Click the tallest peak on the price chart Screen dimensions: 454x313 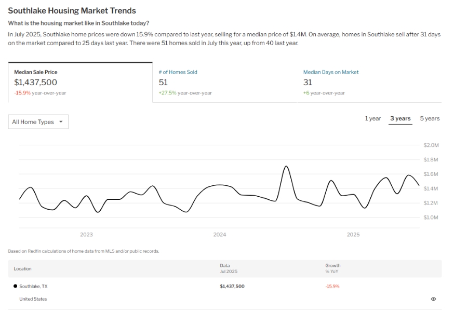pyautogui.click(x=286, y=167)
